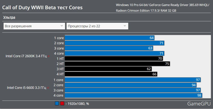Click the Intel Core i5 6600 label
This screenshot has width=213, height=109.
pyautogui.click(x=27, y=88)
